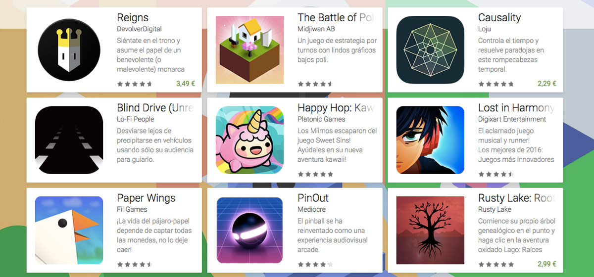The height and width of the screenshot is (277, 594).
Task: Open the PinOut pinball icon
Action: coord(249,230)
